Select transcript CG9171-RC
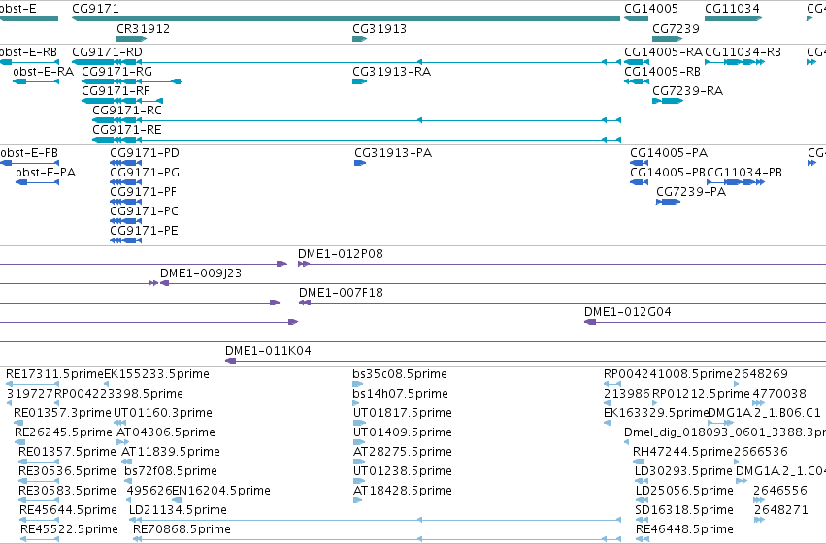826x544 pixels. 356,120
